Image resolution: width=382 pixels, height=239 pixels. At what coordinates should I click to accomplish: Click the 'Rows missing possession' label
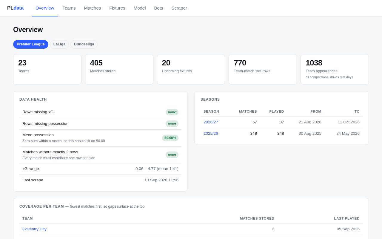coord(45,124)
